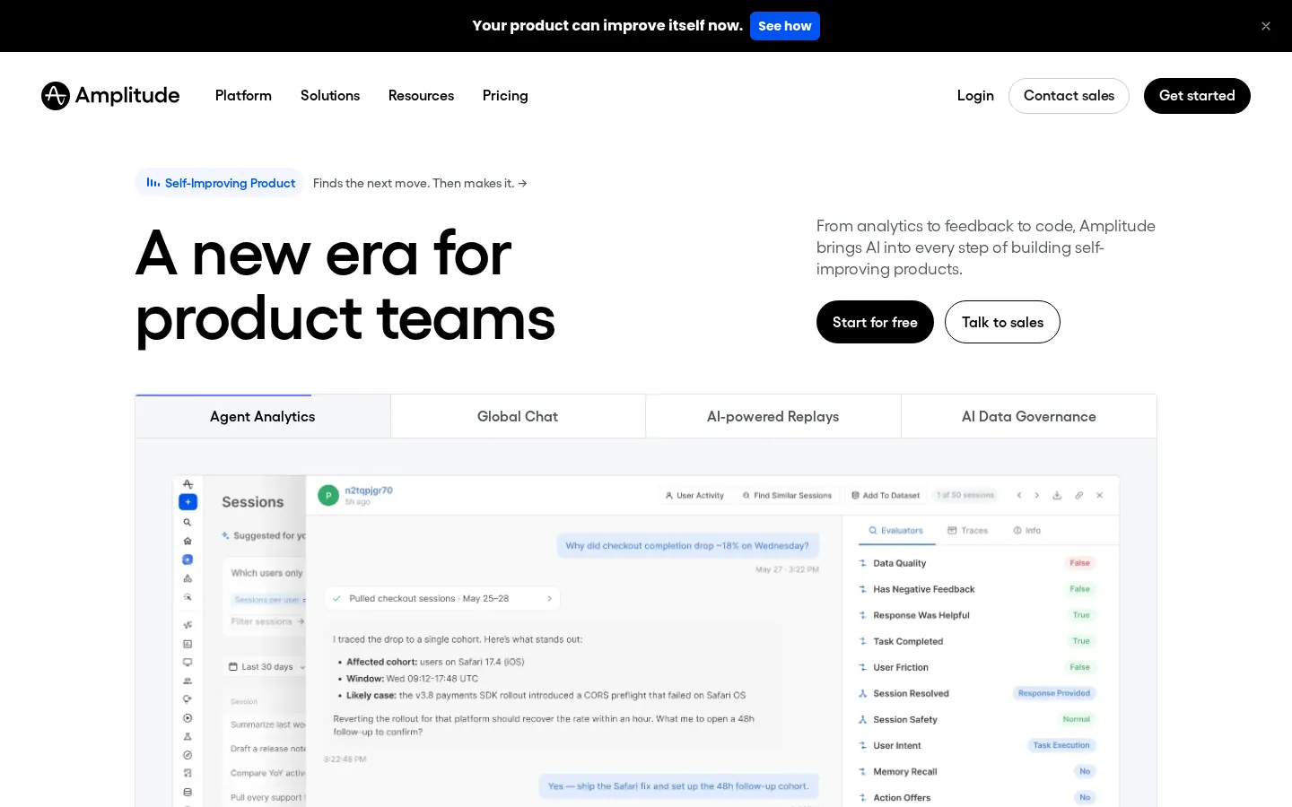Click the See how button
The width and height of the screenshot is (1292, 807).
785,26
